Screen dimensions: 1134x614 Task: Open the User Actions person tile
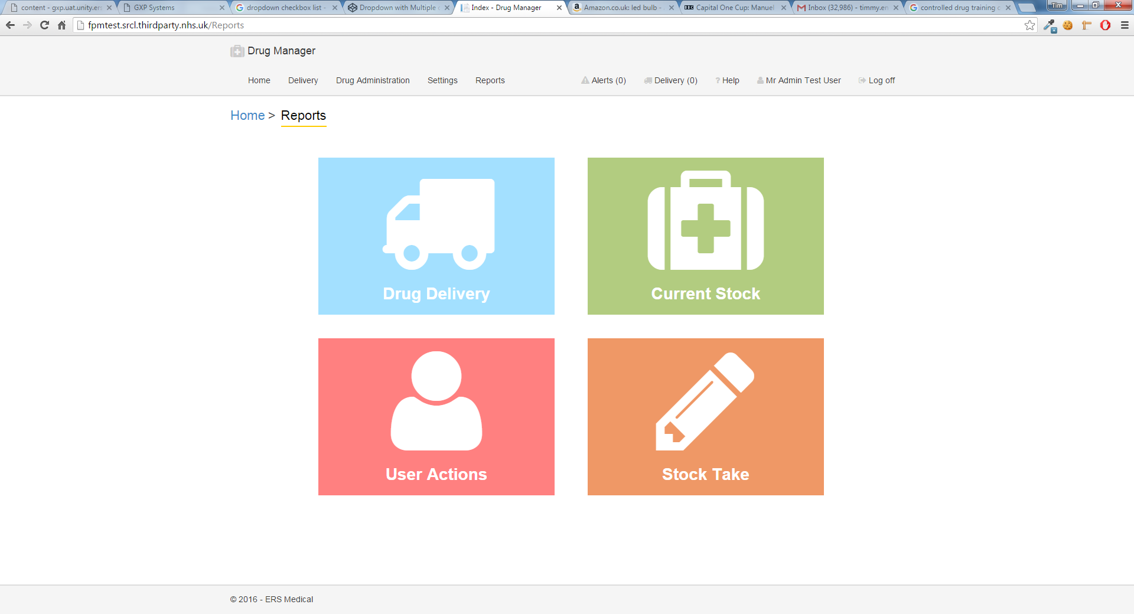436,416
